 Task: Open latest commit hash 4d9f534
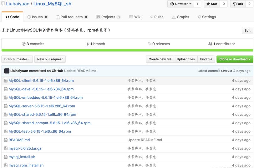coord(226,71)
